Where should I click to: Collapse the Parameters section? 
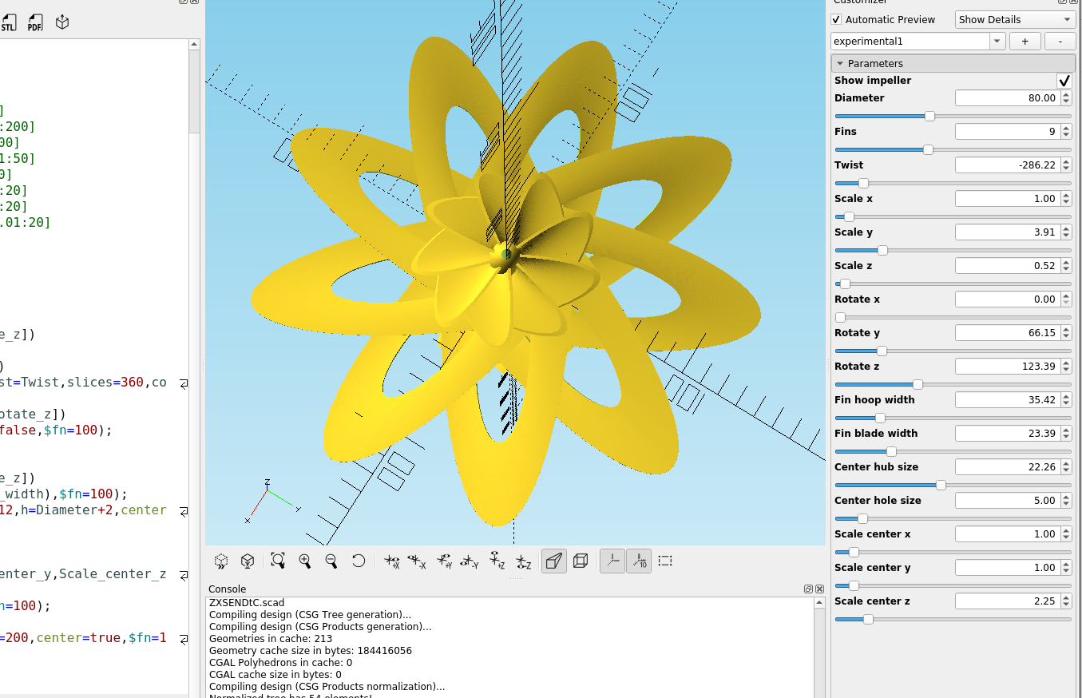coord(841,62)
